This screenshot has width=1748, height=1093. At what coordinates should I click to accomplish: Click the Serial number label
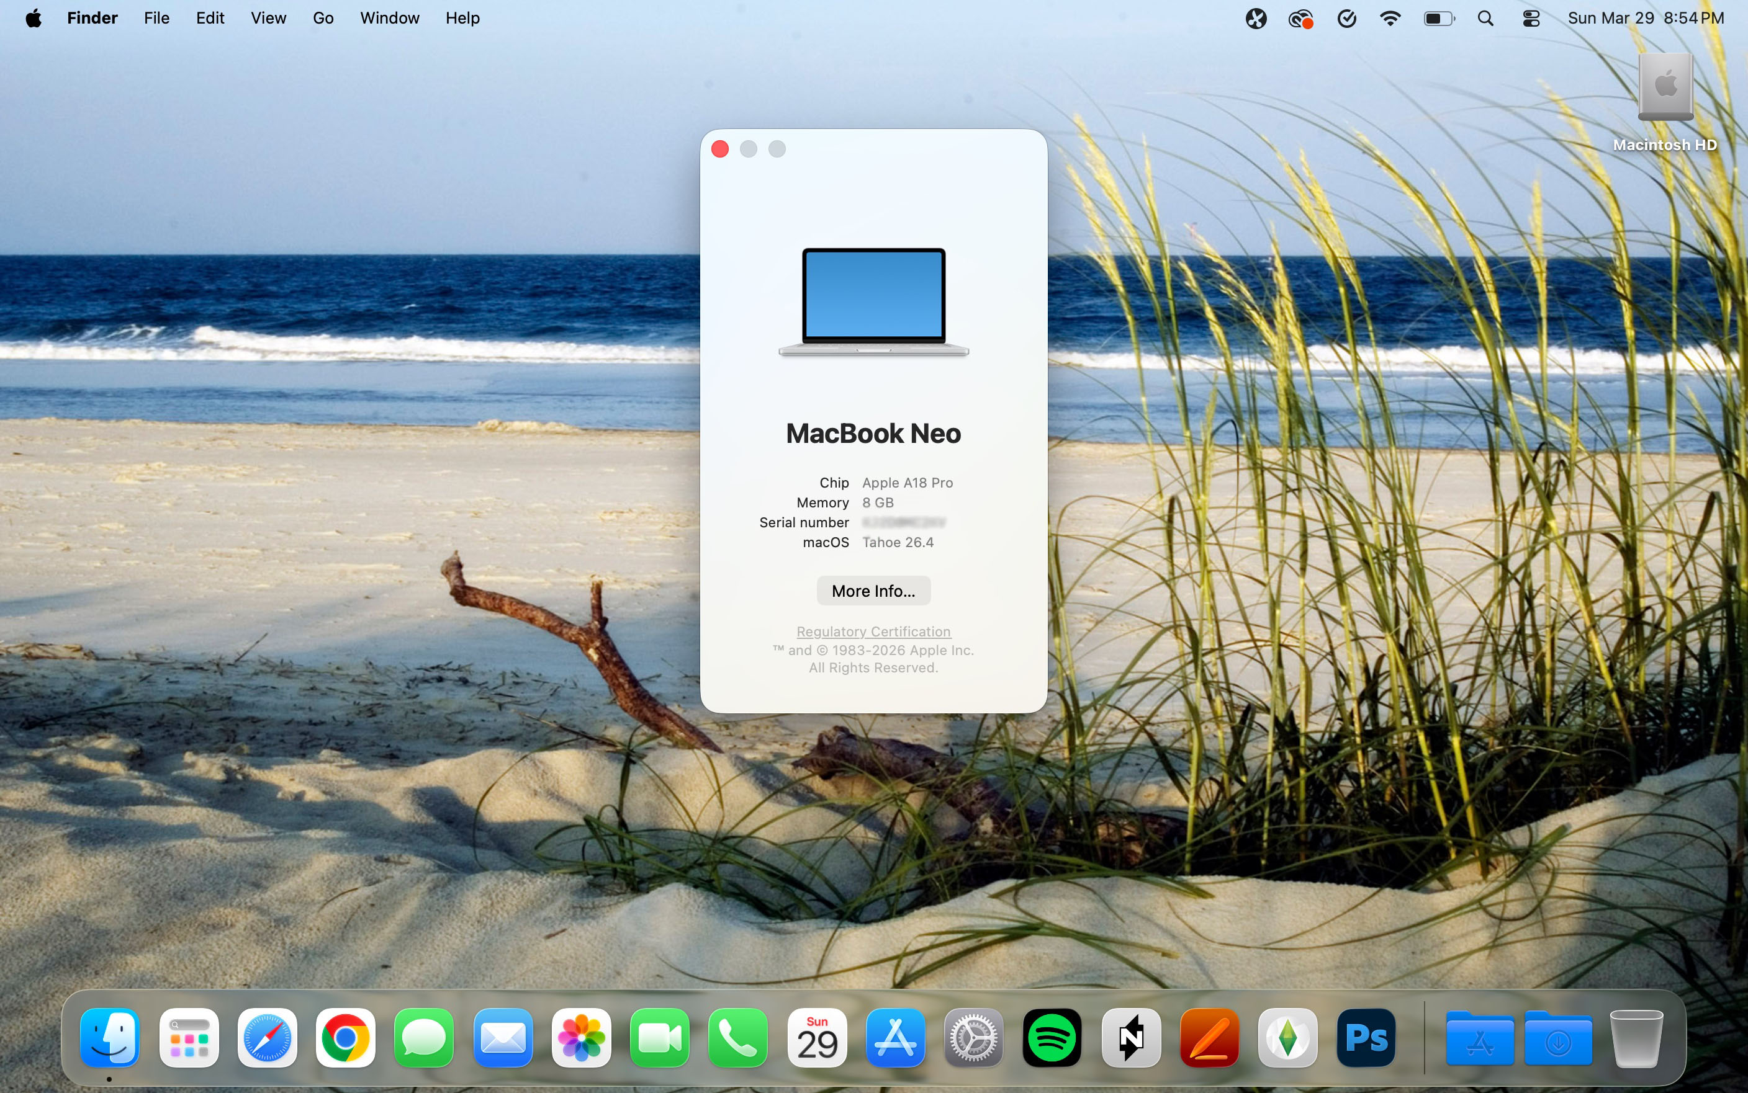point(803,522)
